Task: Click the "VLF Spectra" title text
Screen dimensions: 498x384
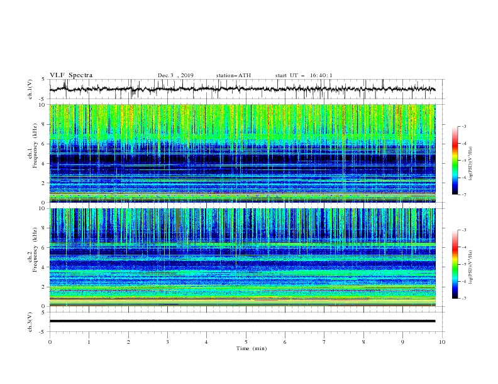Action: 71,75
